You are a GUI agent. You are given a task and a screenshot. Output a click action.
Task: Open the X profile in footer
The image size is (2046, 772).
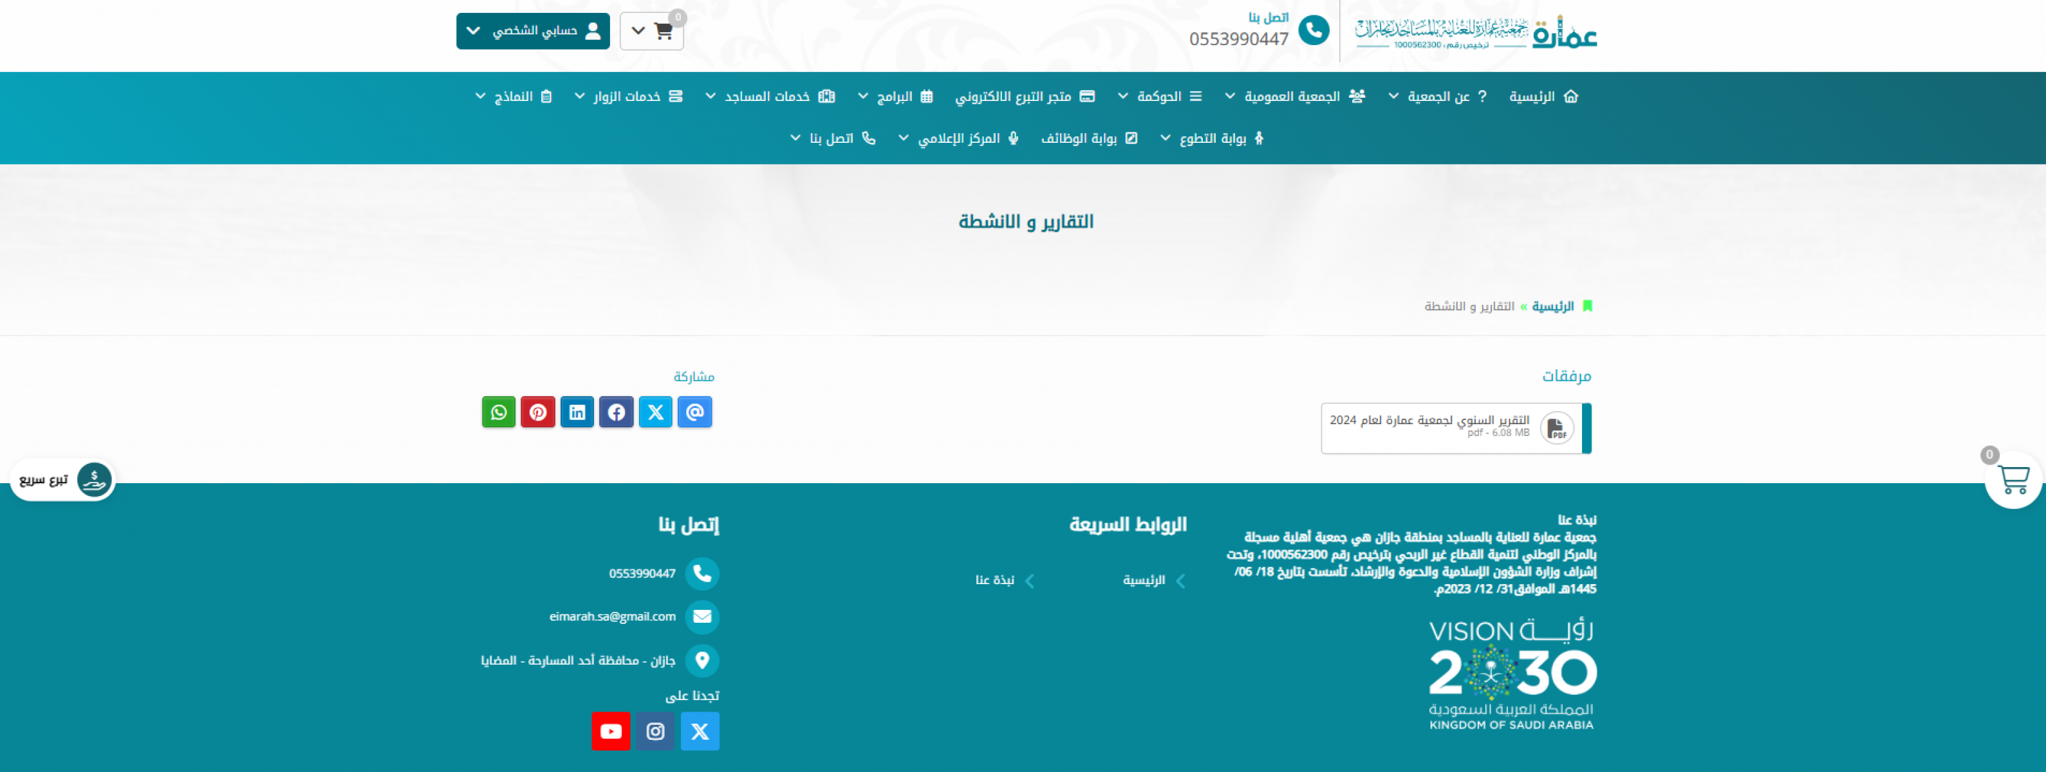700,731
